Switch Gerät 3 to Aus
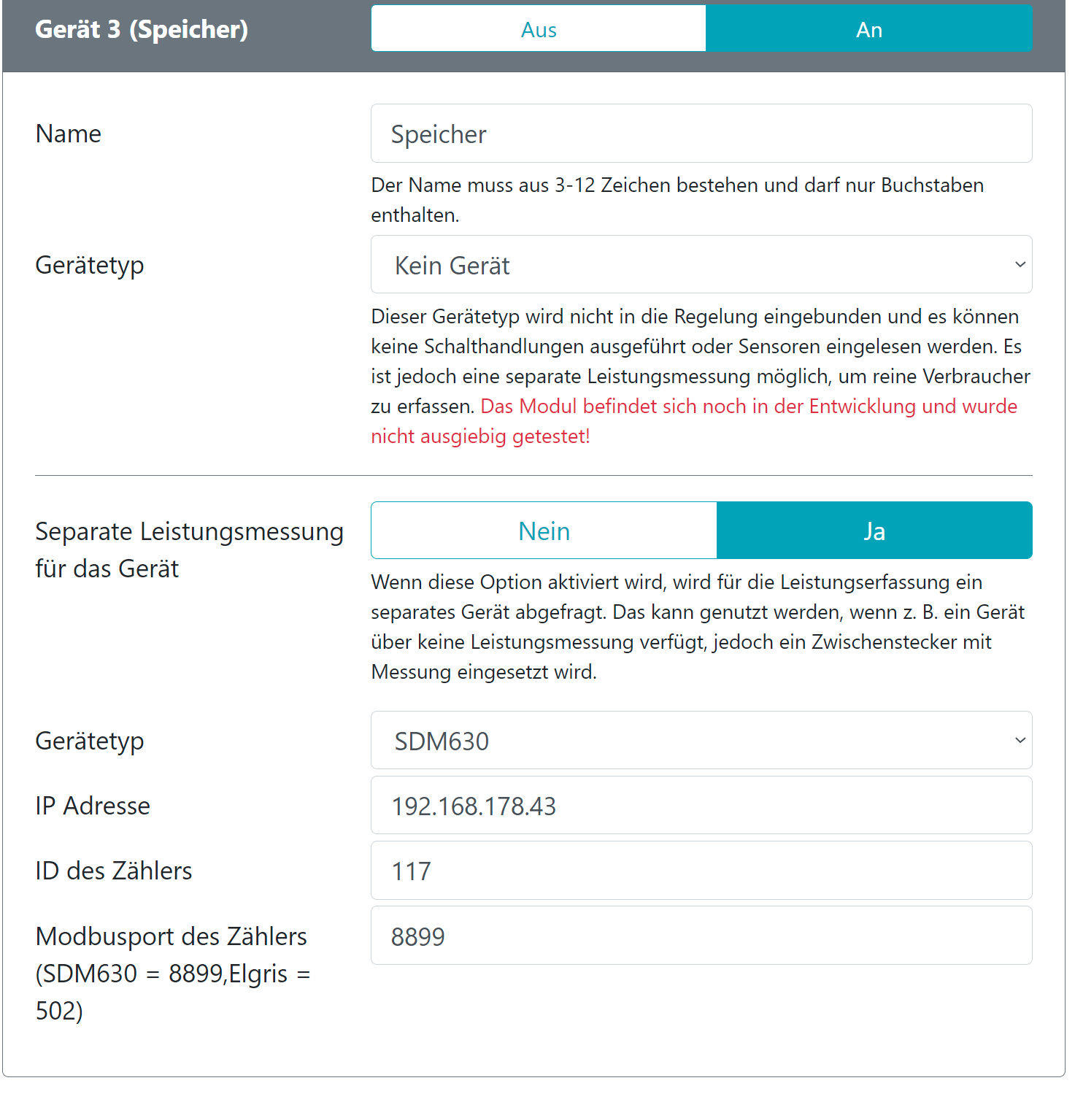This screenshot has height=1102, width=1075. tap(539, 29)
